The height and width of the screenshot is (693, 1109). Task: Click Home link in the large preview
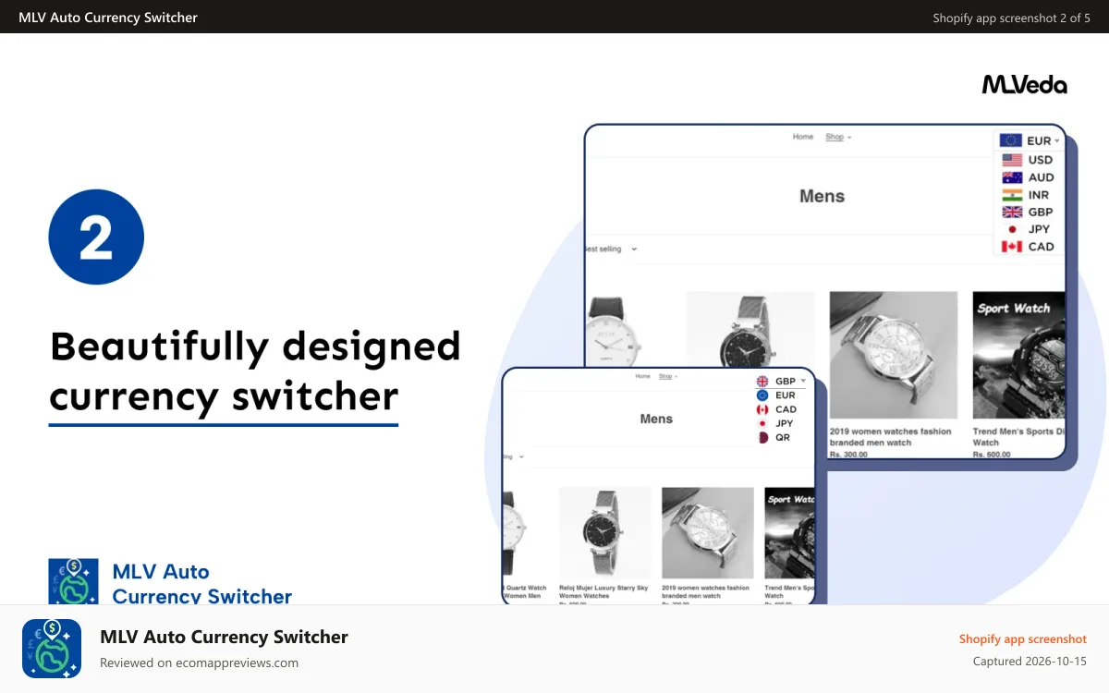click(x=803, y=137)
